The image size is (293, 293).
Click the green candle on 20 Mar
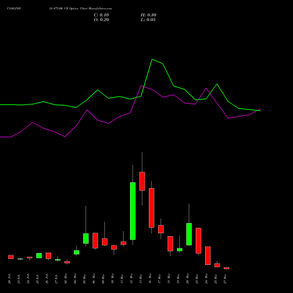pyautogui.click(x=189, y=234)
